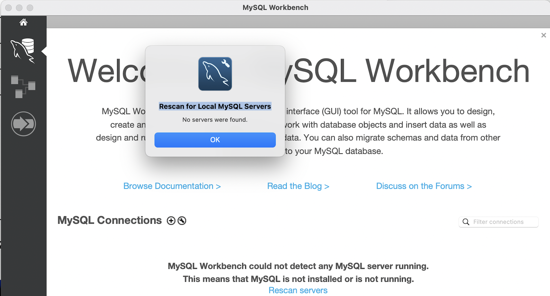Open Browse Documentation link
Viewport: 550px width, 296px height.
tap(172, 186)
